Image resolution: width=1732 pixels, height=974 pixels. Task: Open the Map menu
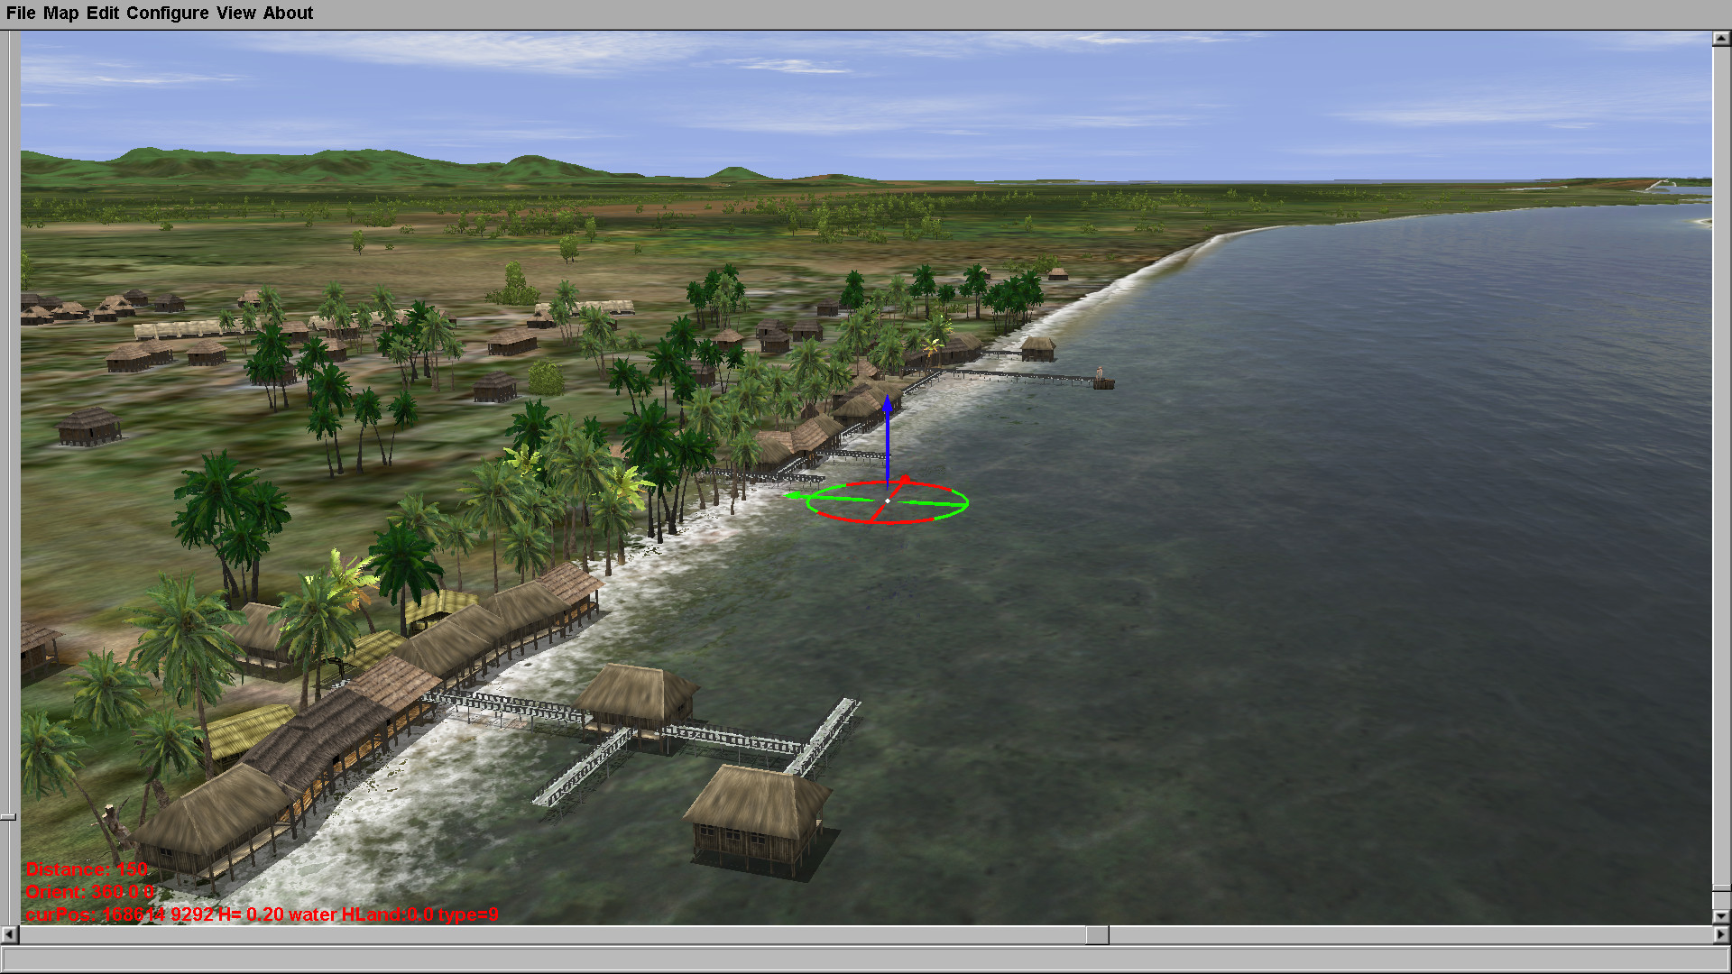pos(60,13)
